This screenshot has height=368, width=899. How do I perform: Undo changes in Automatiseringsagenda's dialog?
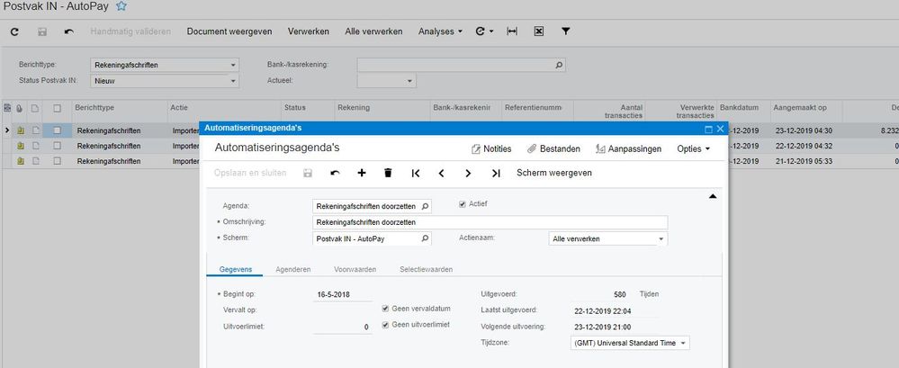pyautogui.click(x=335, y=173)
